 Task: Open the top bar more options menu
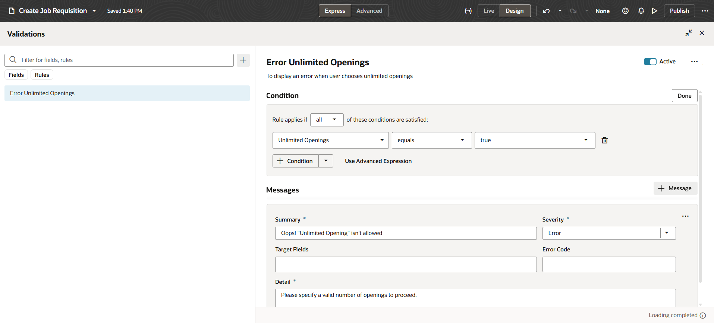(x=705, y=11)
